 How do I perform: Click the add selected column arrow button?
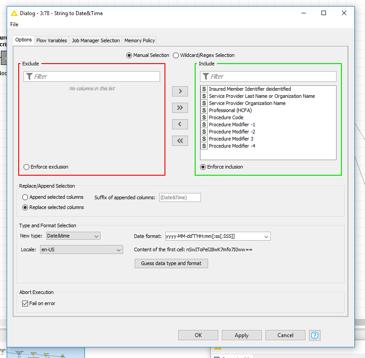(x=180, y=91)
